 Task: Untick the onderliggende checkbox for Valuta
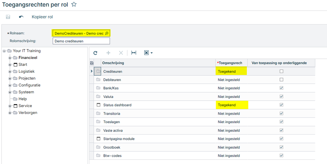click(x=281, y=97)
